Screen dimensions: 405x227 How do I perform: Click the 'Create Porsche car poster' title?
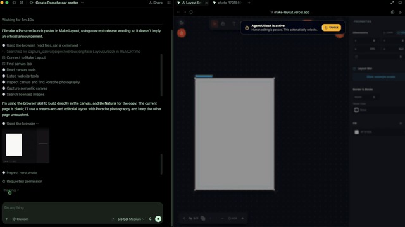click(x=57, y=3)
